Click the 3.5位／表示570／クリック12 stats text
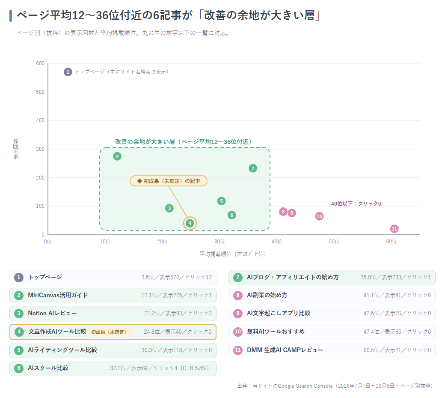Viewport: 445px width, 398px height. (x=177, y=277)
